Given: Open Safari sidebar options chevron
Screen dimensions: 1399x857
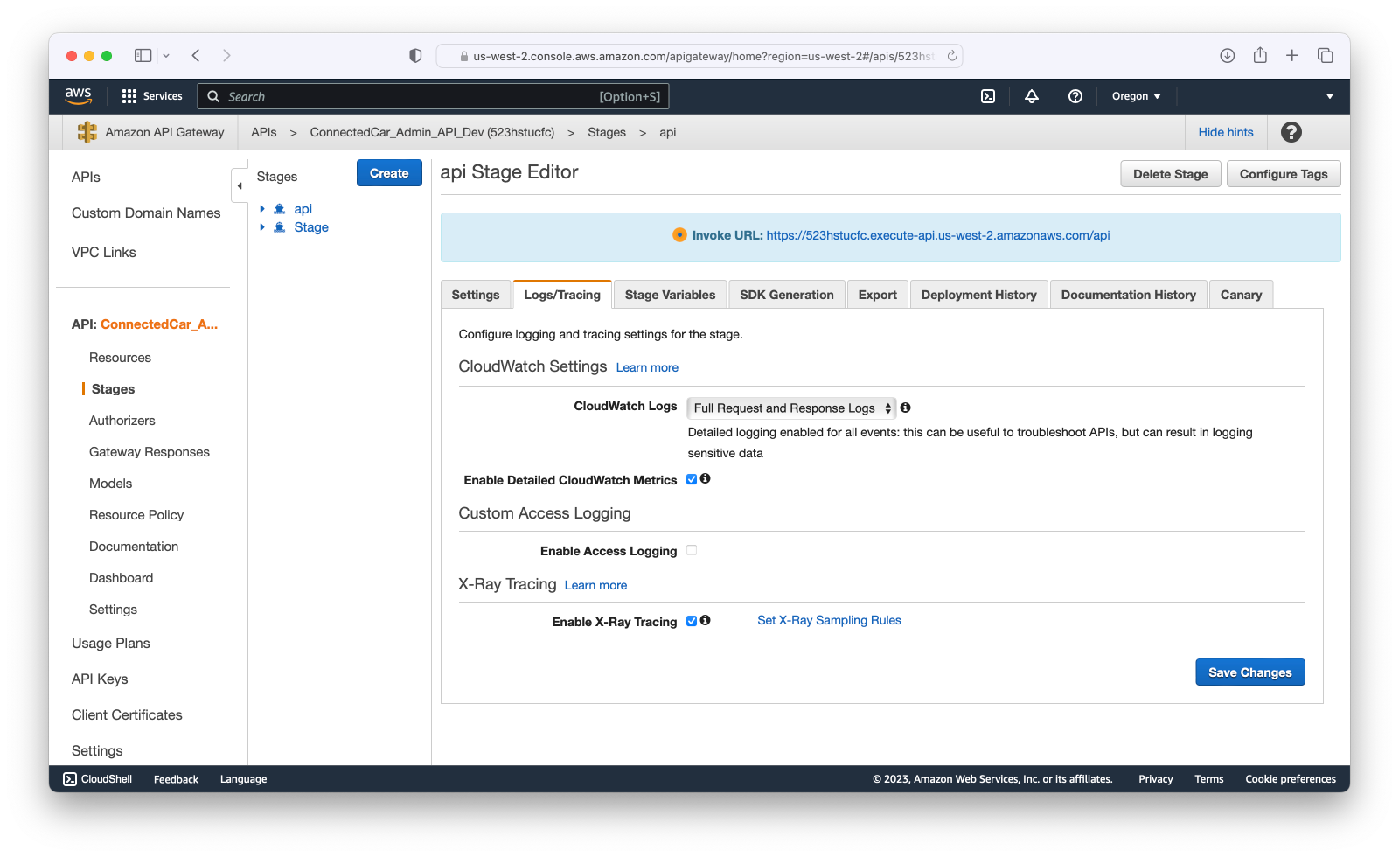Looking at the screenshot, I should 166,56.
